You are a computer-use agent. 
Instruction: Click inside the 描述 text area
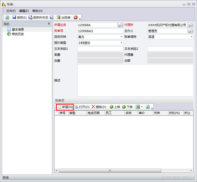(135, 80)
